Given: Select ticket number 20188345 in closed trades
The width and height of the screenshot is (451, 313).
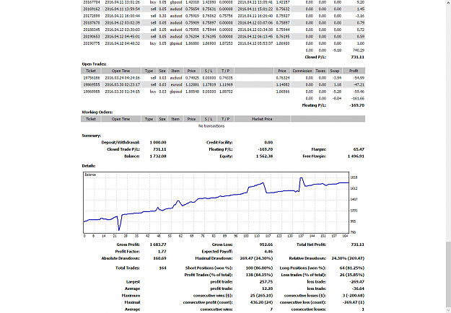Looking at the screenshot, I should [x=92, y=30].
